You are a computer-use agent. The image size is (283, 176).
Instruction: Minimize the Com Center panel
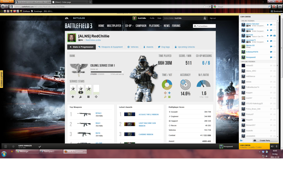pos(277,17)
